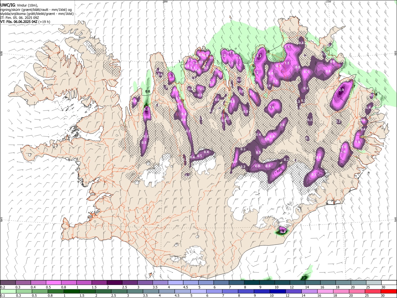Pick lower legend swatch between 25 and 30
397x298 pixels.
click(x=373, y=291)
